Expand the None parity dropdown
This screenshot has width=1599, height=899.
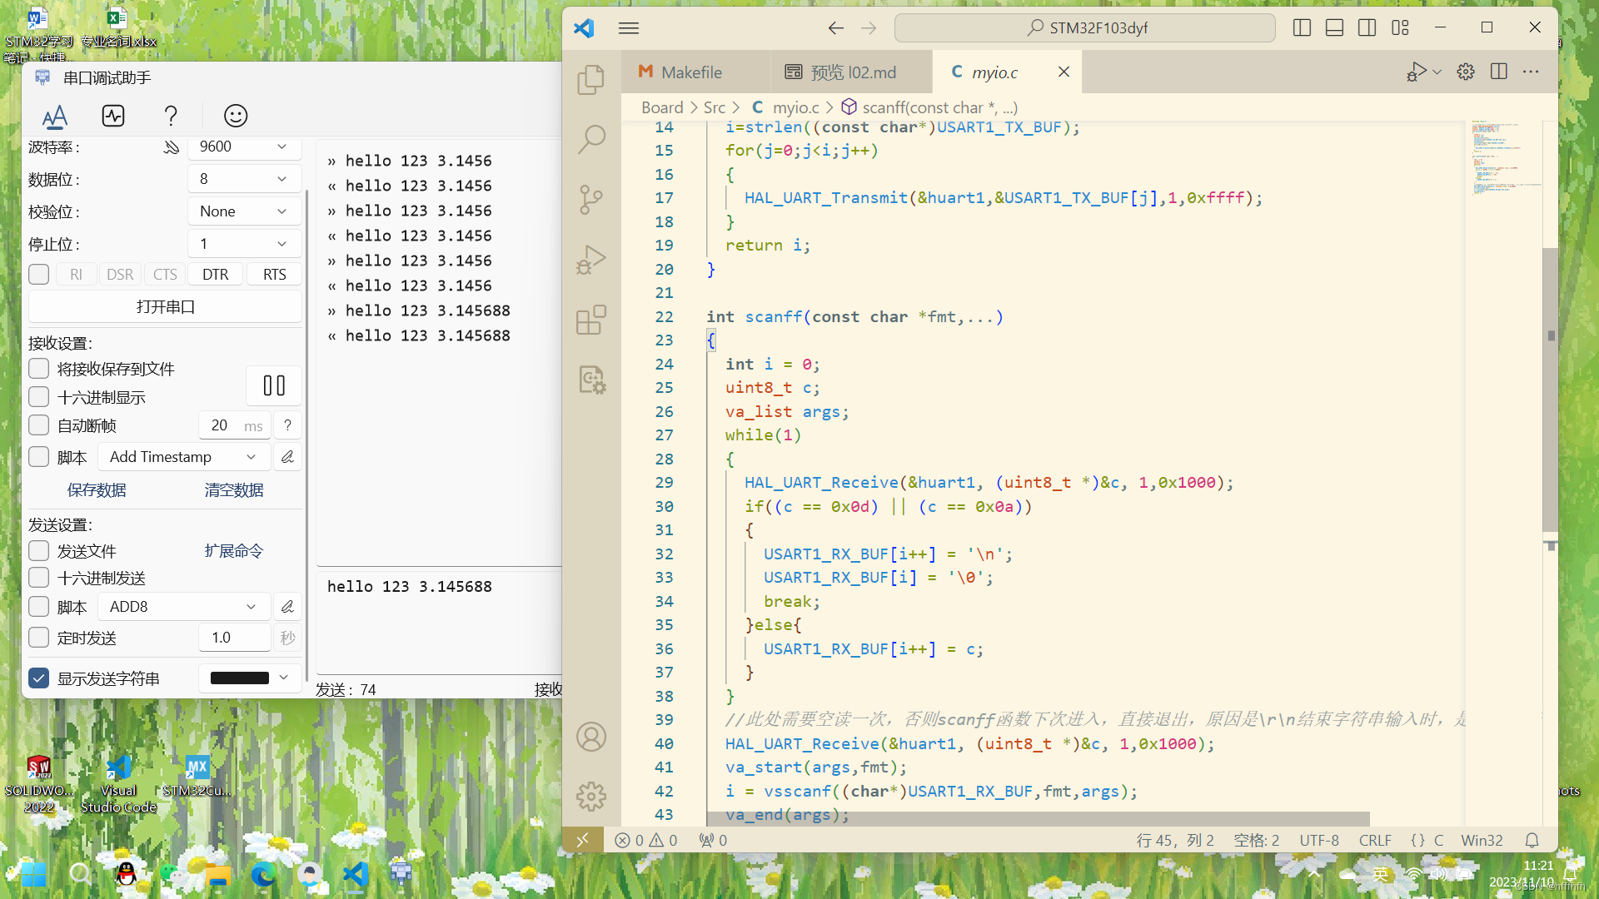[x=243, y=211]
